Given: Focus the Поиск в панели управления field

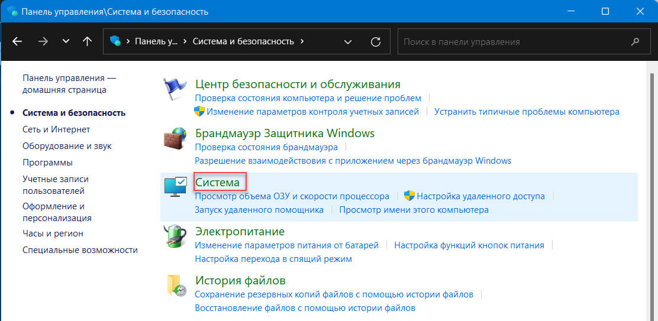Looking at the screenshot, I should click(523, 41).
